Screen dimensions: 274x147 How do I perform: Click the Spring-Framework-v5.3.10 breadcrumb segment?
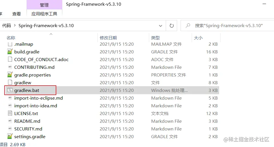pyautogui.click(x=46, y=25)
